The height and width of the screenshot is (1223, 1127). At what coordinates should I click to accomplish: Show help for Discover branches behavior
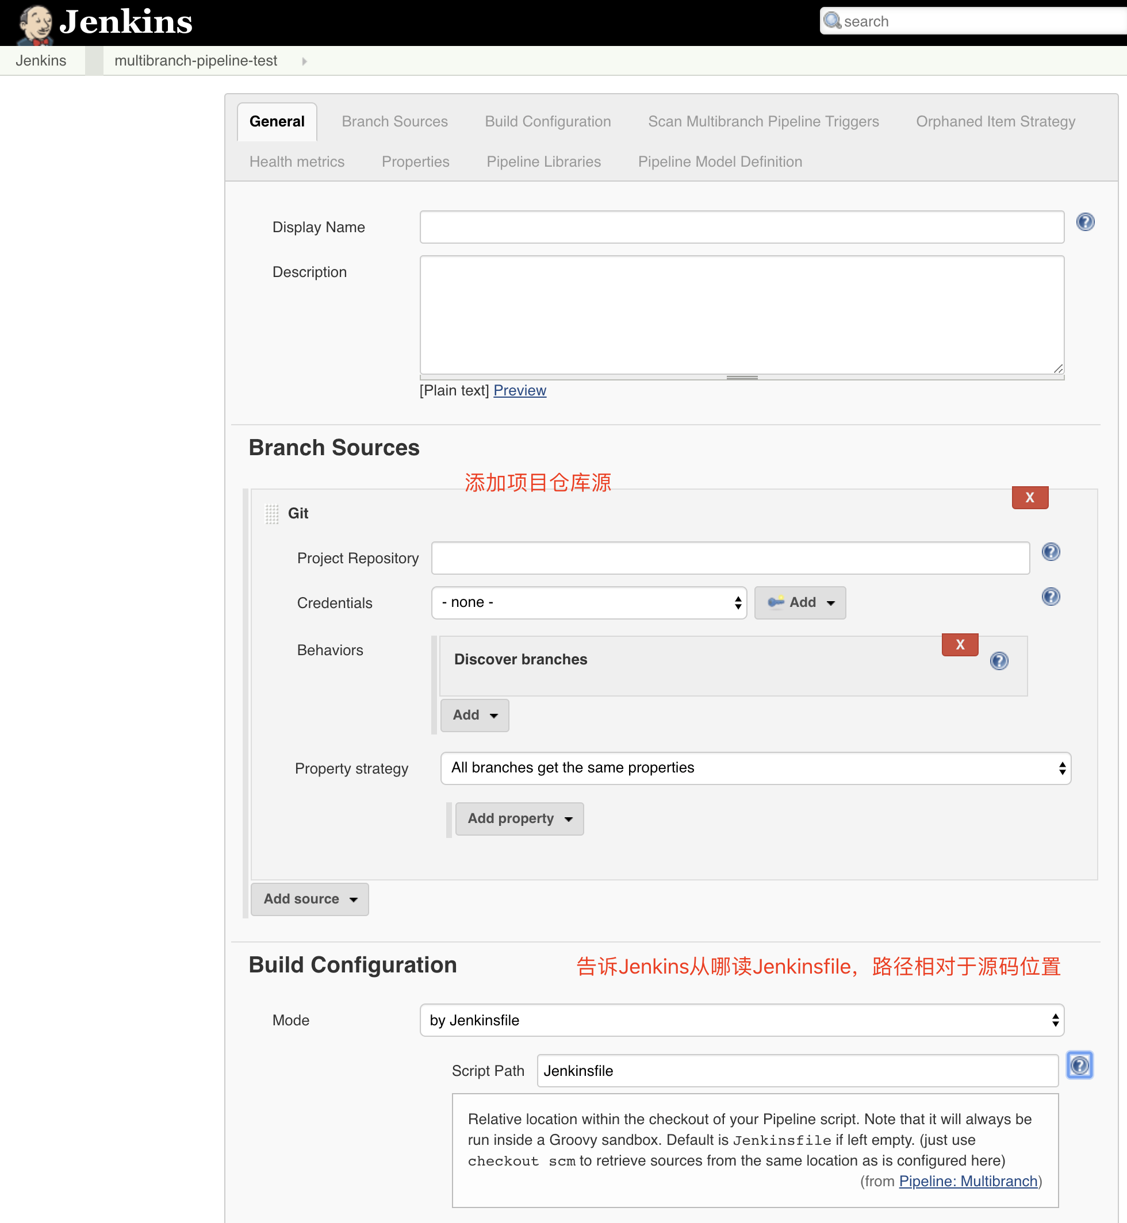[998, 660]
